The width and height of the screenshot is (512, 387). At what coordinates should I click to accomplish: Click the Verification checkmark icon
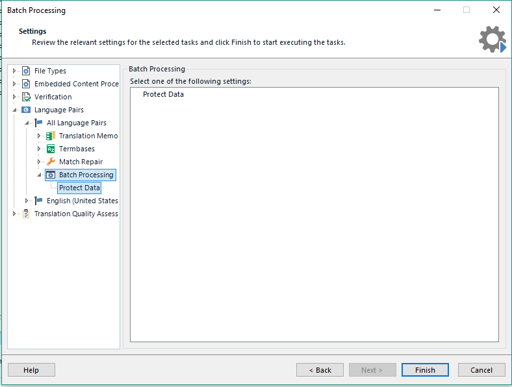(26, 97)
